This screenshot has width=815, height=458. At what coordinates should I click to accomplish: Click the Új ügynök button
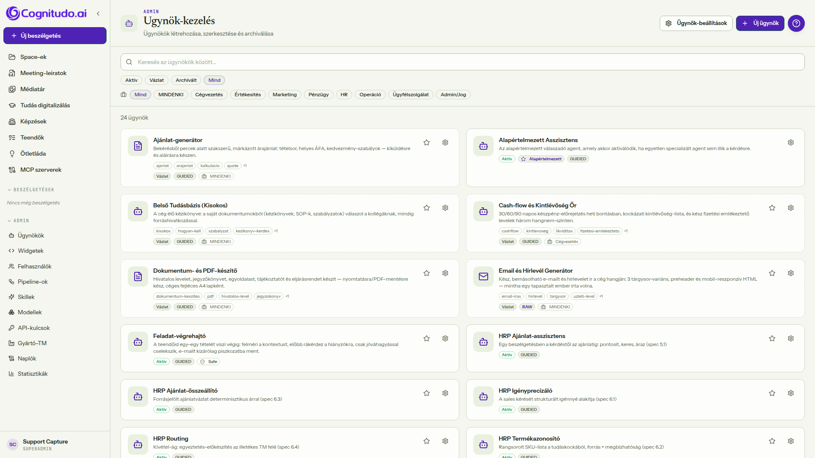pyautogui.click(x=760, y=23)
